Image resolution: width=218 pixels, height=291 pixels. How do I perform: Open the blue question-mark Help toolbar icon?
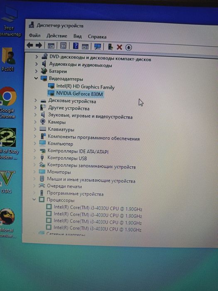click(x=76, y=46)
